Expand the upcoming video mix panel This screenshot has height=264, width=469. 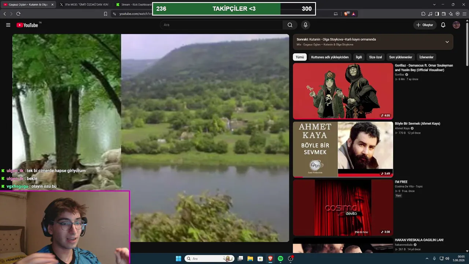447,42
